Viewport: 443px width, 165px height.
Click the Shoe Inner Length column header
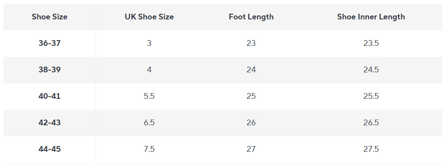tap(371, 17)
